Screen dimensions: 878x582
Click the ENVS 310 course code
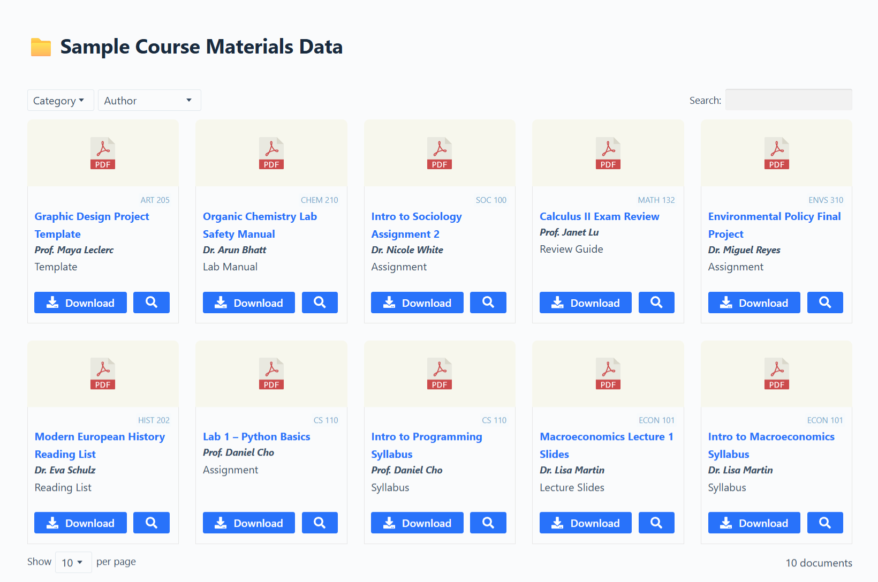(x=826, y=200)
